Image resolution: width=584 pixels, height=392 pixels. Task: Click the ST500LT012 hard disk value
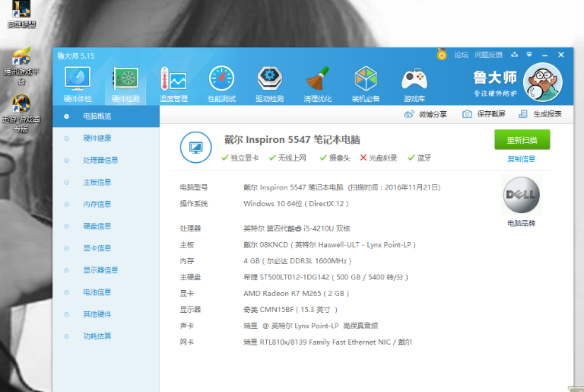[326, 278]
